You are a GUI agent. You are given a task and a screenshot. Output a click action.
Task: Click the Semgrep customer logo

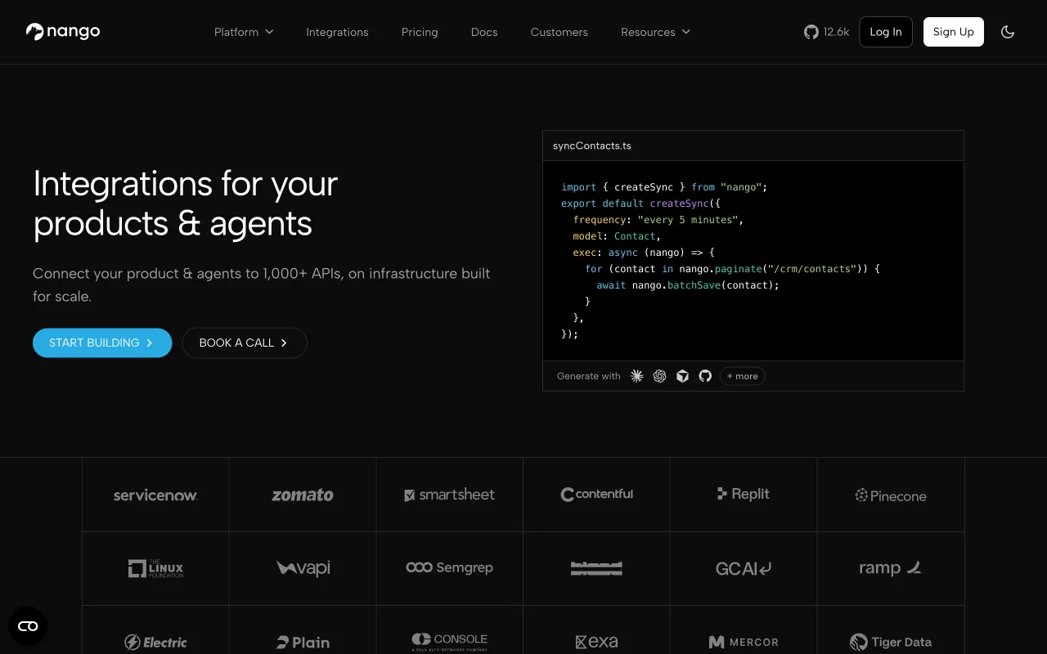(450, 567)
